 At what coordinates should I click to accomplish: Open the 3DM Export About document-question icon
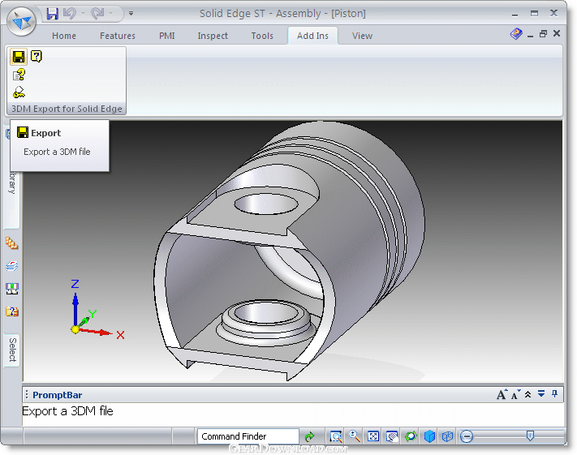[19, 75]
